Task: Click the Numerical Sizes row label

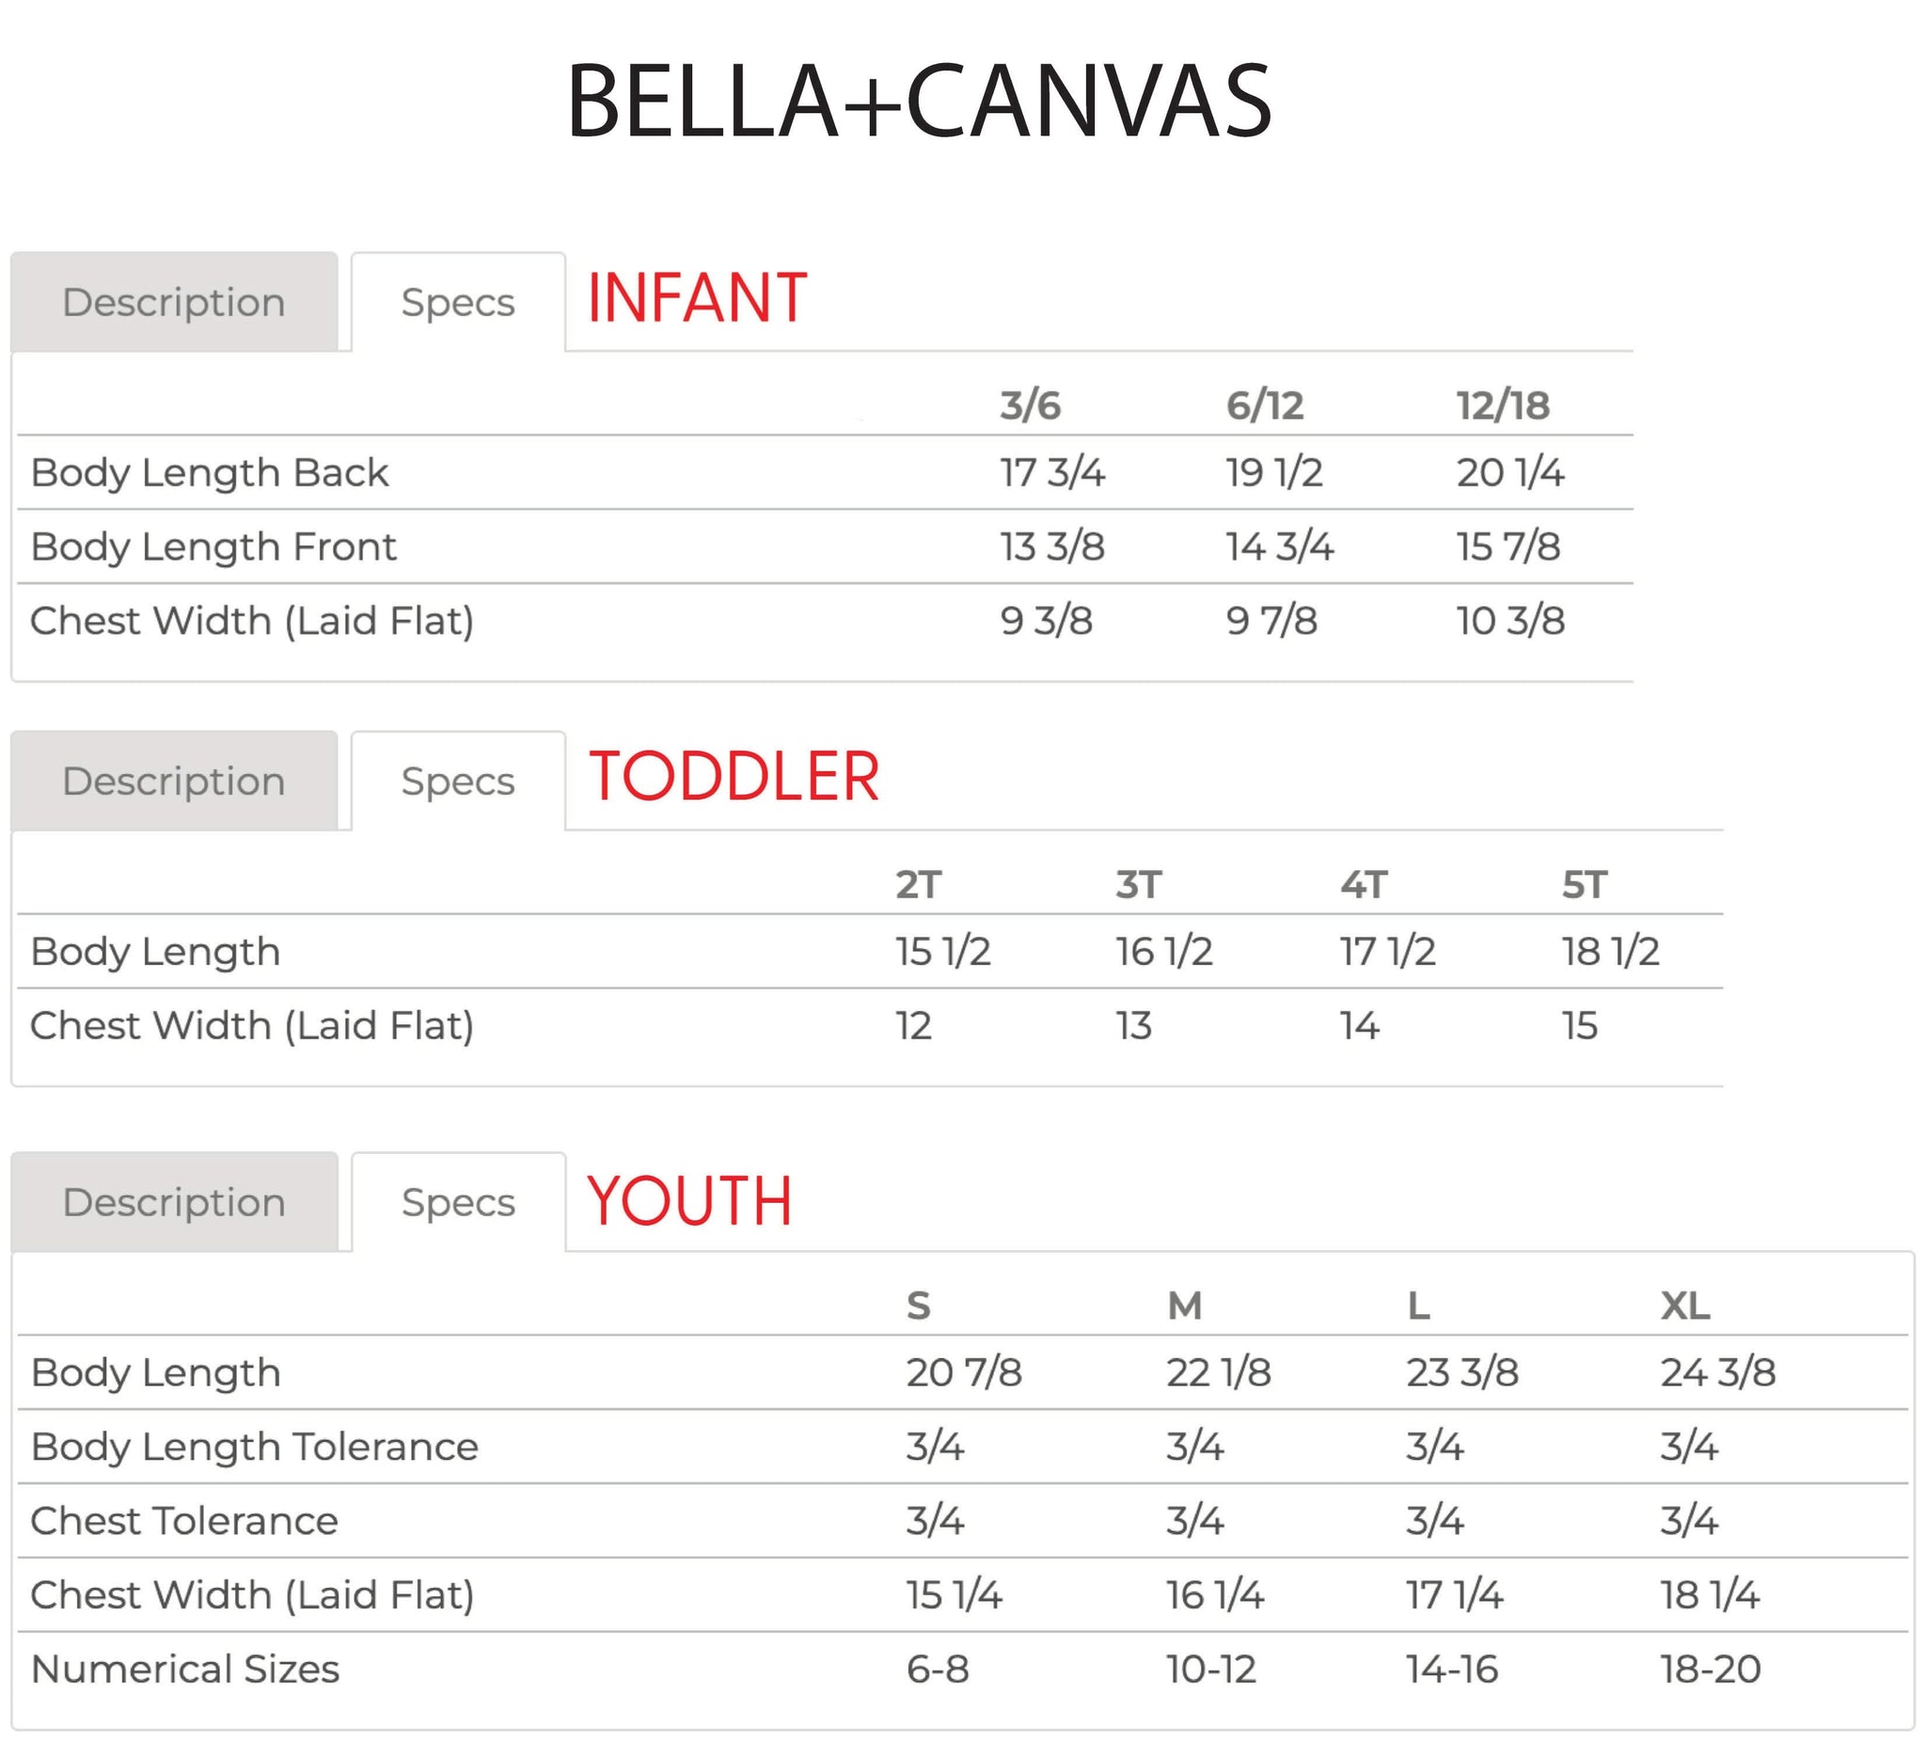Action: pos(185,1670)
